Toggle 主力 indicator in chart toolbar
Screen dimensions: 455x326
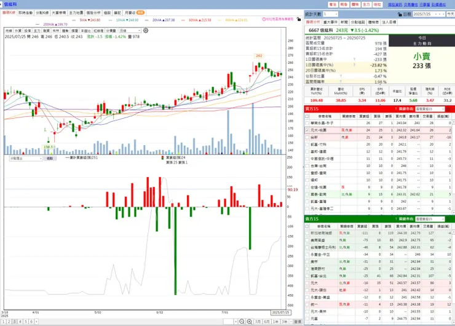coord(37,31)
